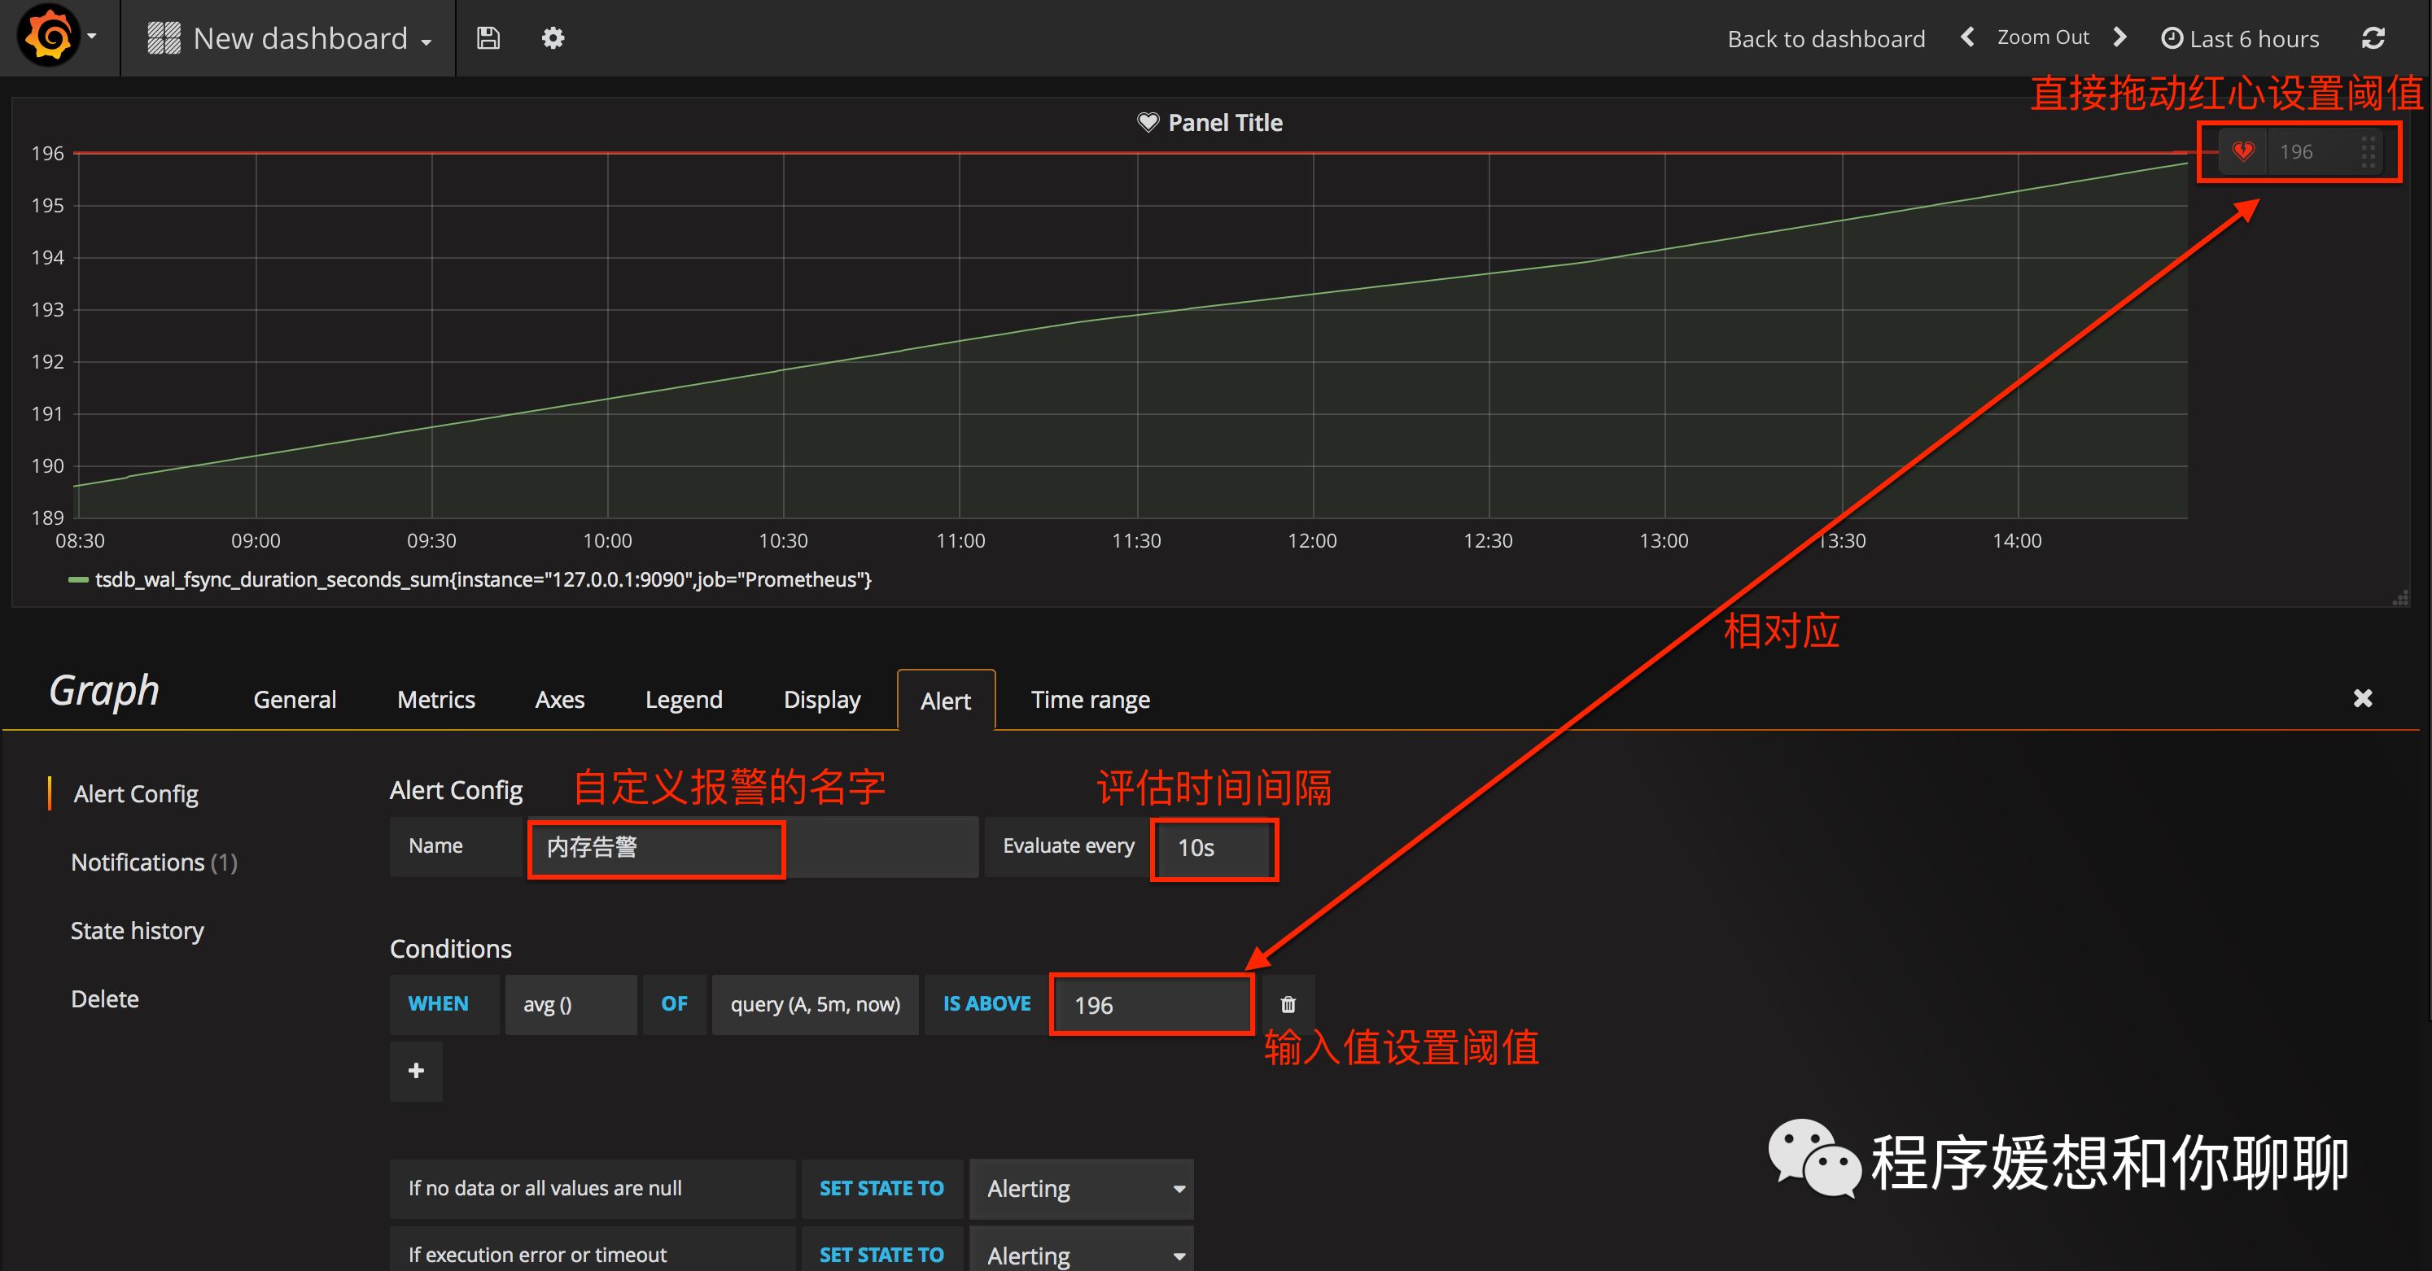Expand the no-data state Alerting dropdown
Viewport: 2432px width, 1271px height.
coord(1081,1188)
